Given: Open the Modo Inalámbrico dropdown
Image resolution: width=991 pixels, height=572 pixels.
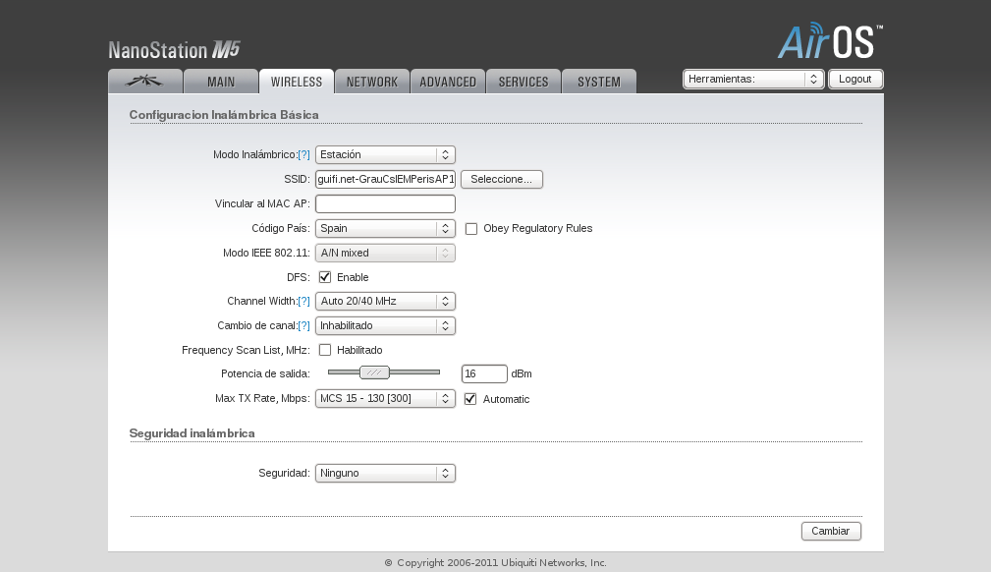Looking at the screenshot, I should click(385, 155).
